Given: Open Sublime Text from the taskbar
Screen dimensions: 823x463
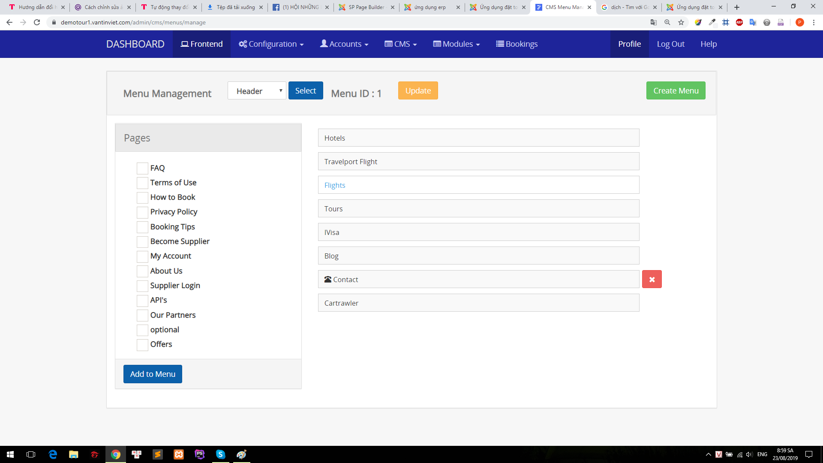Looking at the screenshot, I should [x=158, y=454].
